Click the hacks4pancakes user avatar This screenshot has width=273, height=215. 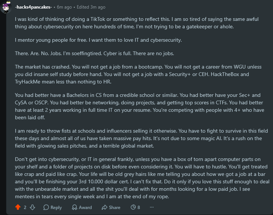[6, 7]
